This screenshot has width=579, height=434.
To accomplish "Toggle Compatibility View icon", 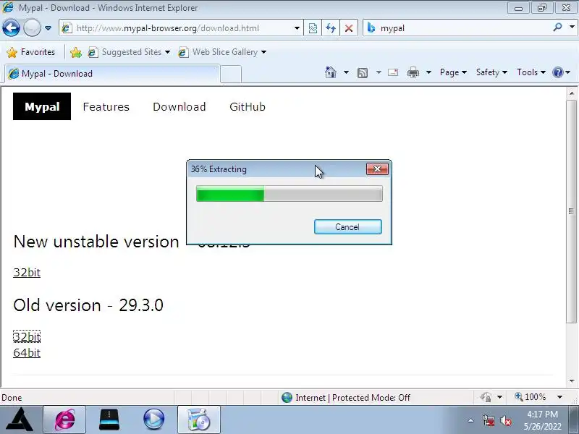I will [313, 28].
